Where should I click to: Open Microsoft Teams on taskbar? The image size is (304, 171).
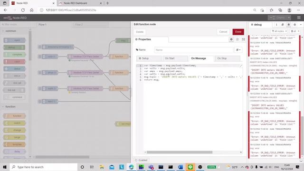point(151,167)
